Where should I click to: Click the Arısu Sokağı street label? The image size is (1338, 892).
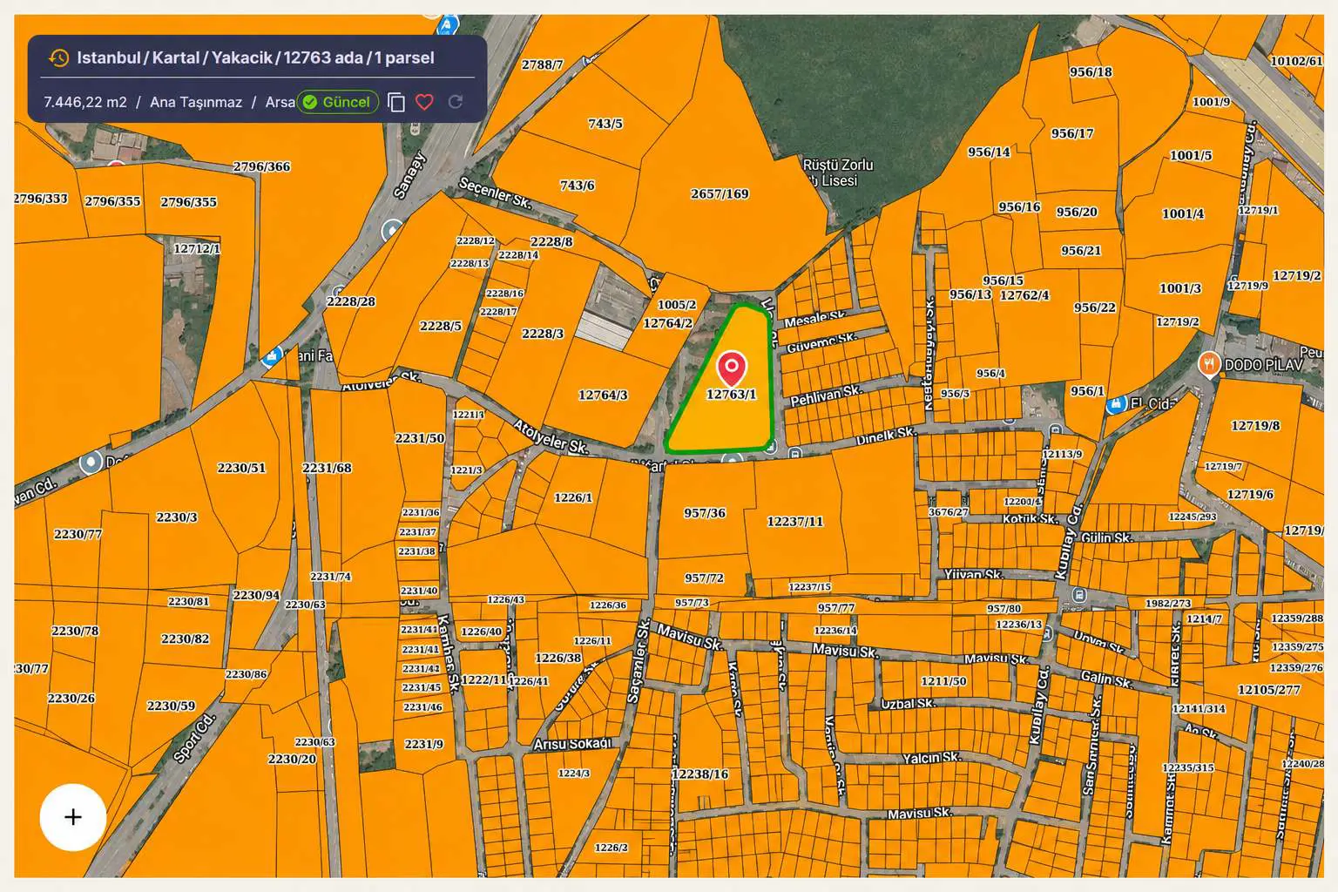tap(572, 744)
